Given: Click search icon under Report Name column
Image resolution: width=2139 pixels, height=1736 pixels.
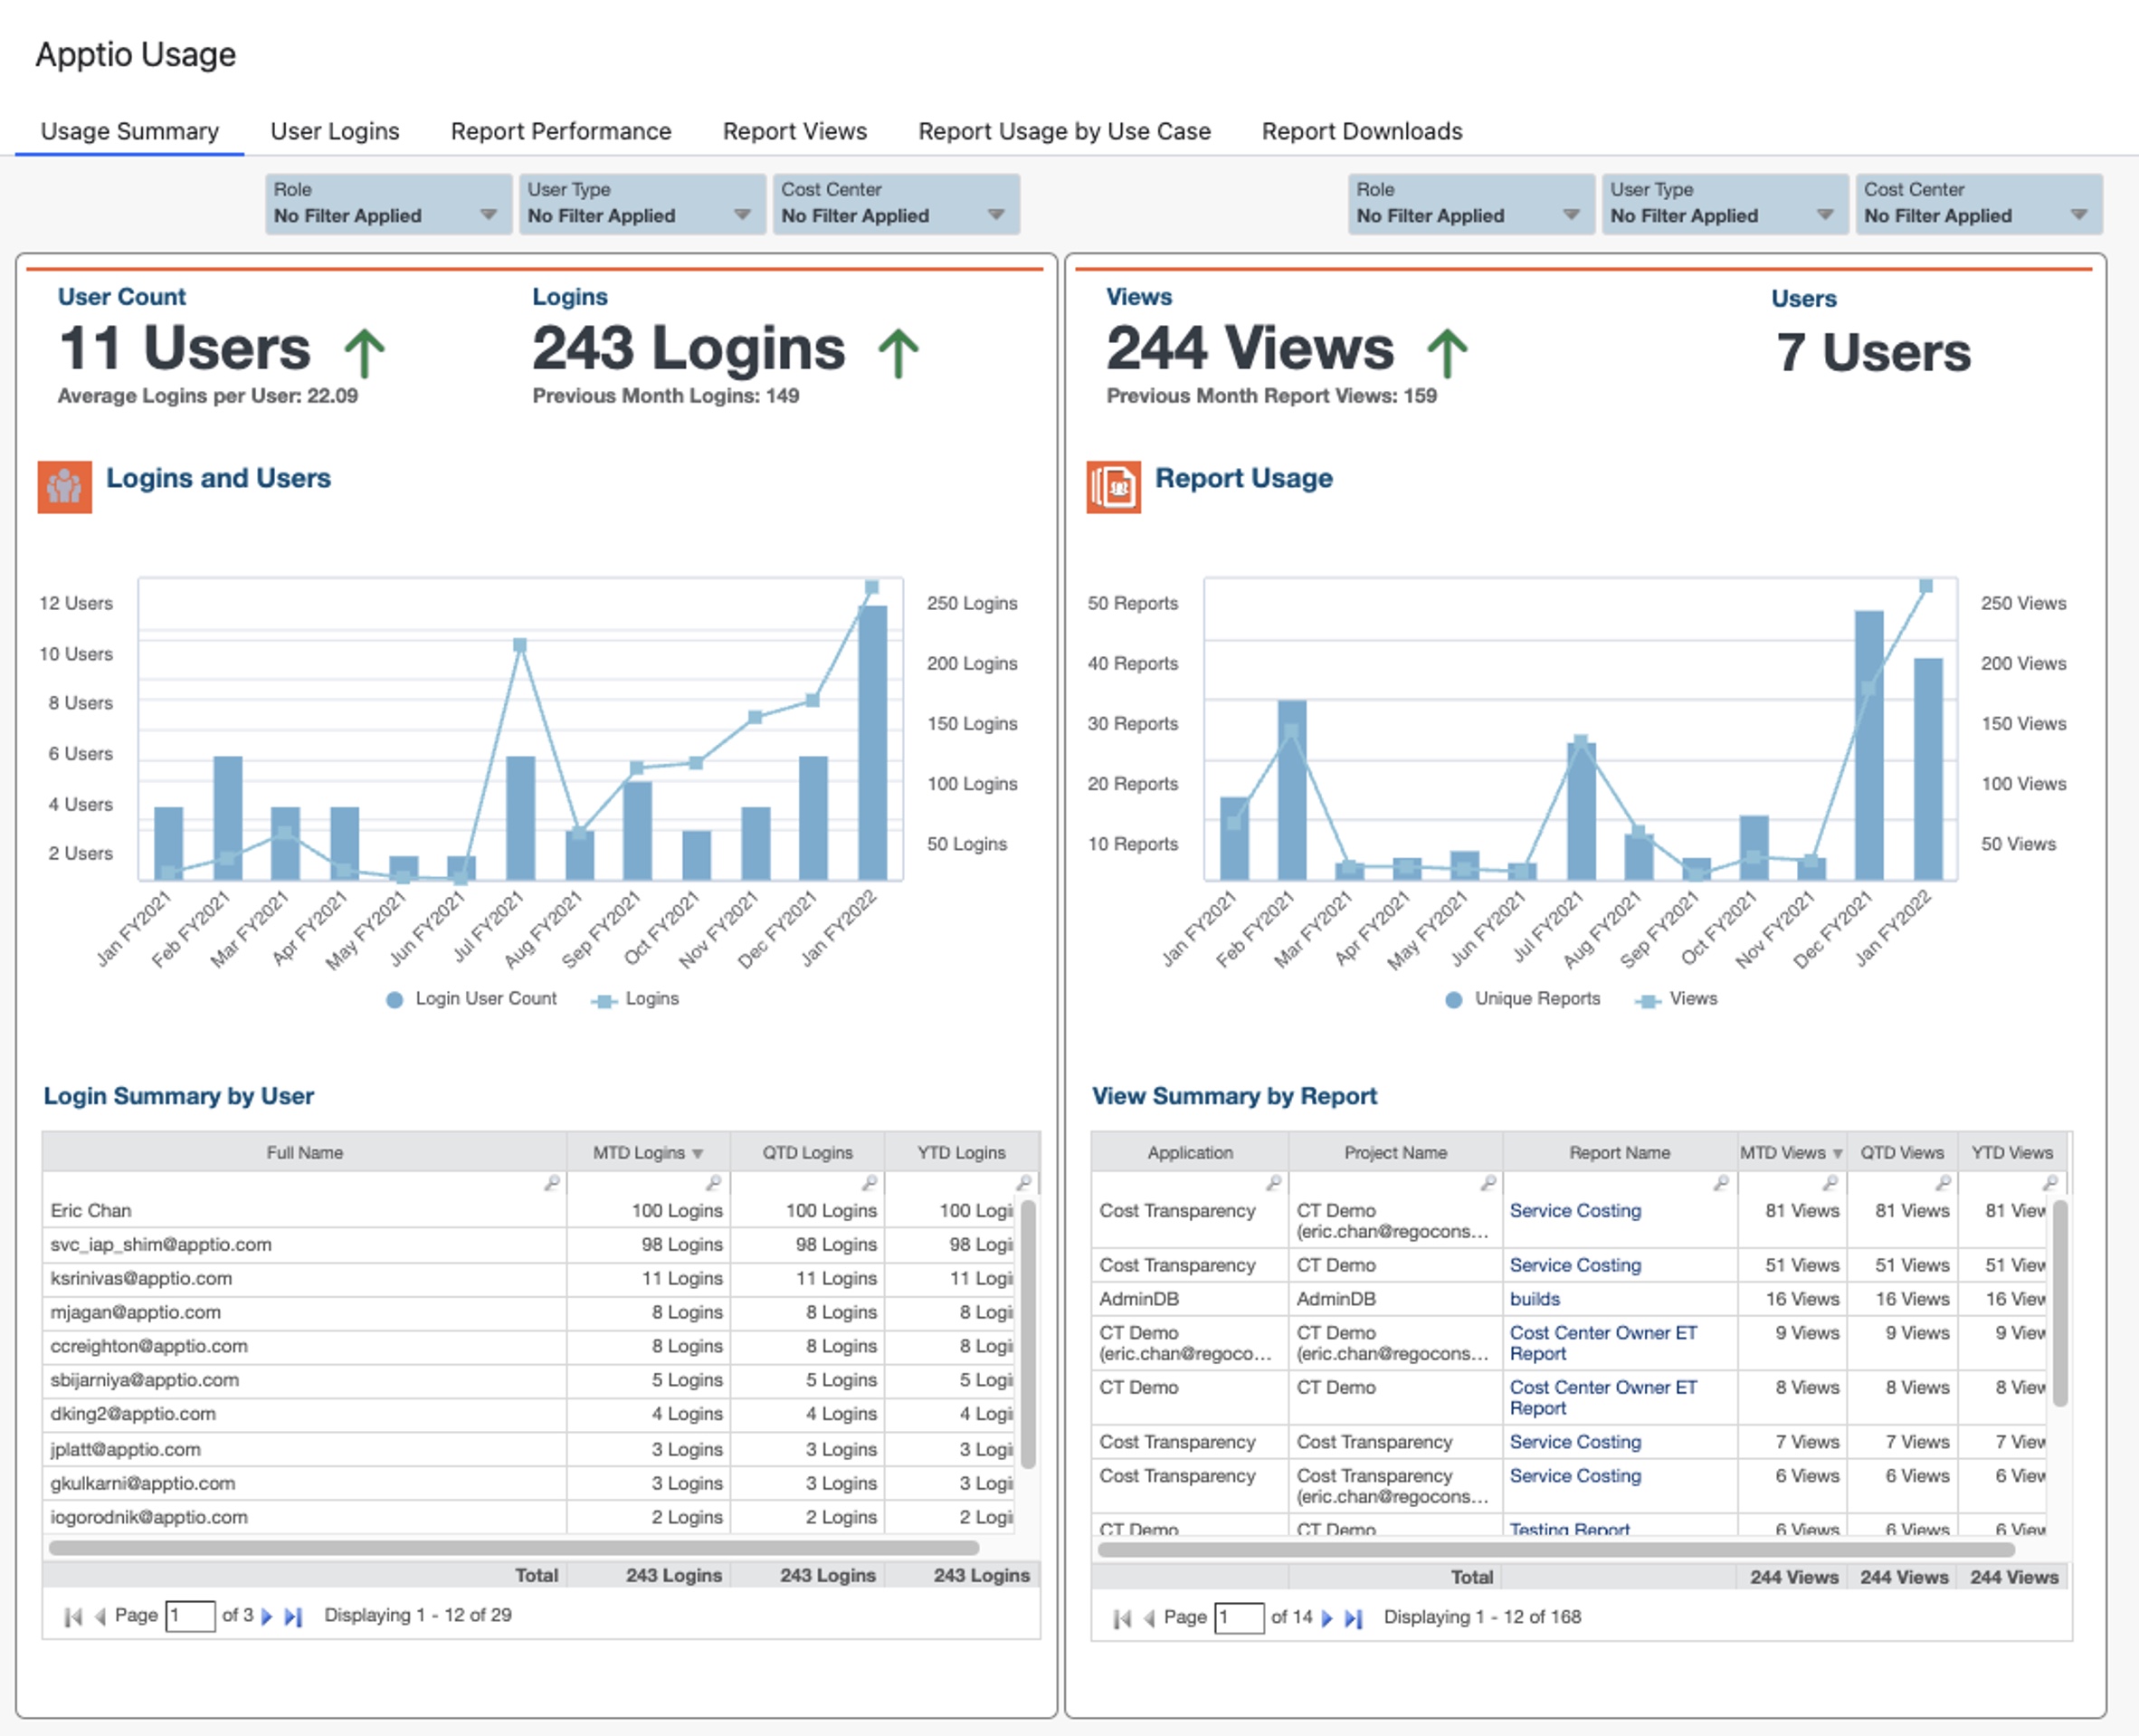Looking at the screenshot, I should [1721, 1183].
